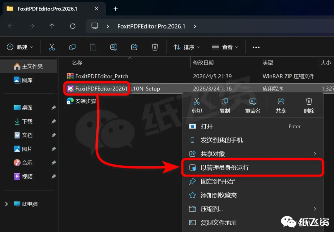Close the FoxitPDFEditor.Pro.2026.1 tab
Viewport: 334px width, 232px height.
point(96,9)
